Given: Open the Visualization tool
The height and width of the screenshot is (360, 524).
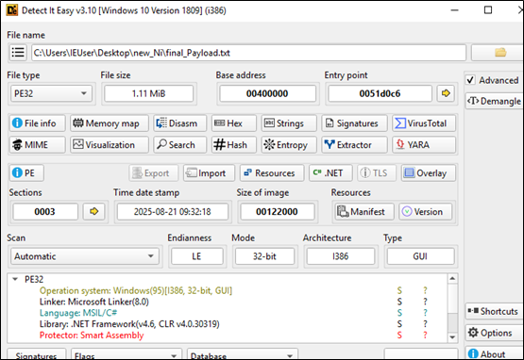Looking at the screenshot, I should pos(110,145).
